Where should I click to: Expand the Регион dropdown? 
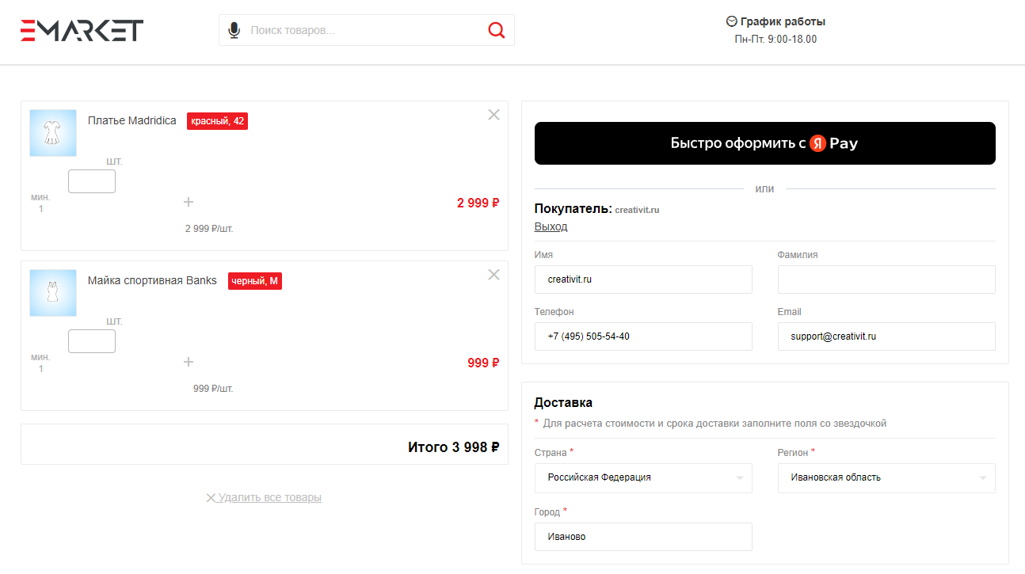[x=886, y=477]
